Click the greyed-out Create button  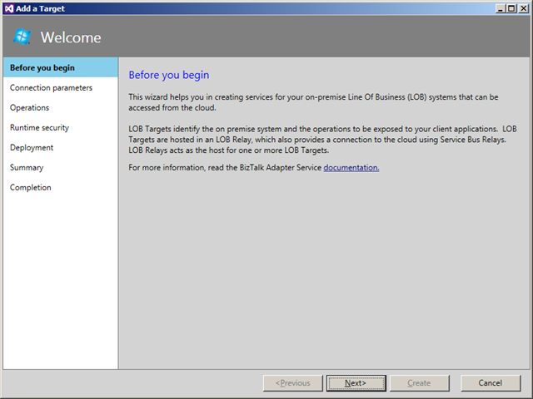pos(420,383)
